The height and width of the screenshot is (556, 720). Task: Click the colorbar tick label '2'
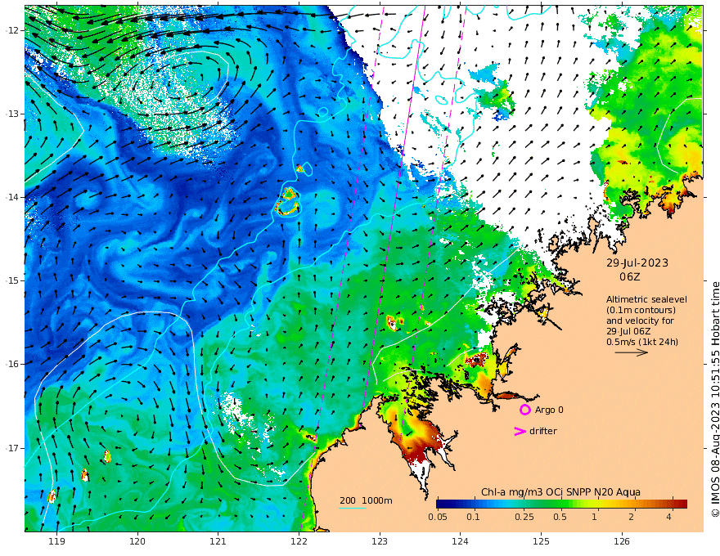(632, 517)
